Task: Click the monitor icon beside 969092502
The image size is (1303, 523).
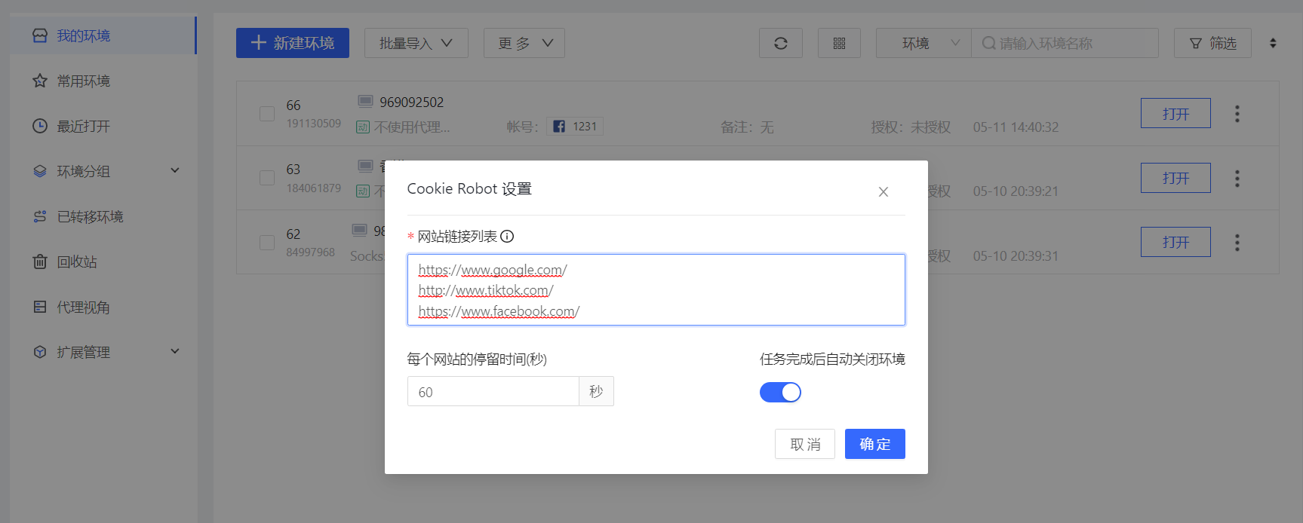Action: coord(365,102)
